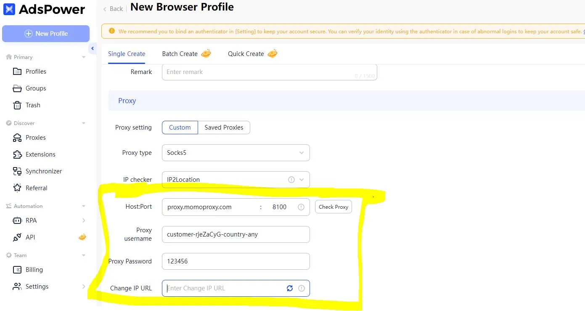Screen dimensions: 585x311
Task: Go to Trash in the sidebar
Action: pos(33,105)
